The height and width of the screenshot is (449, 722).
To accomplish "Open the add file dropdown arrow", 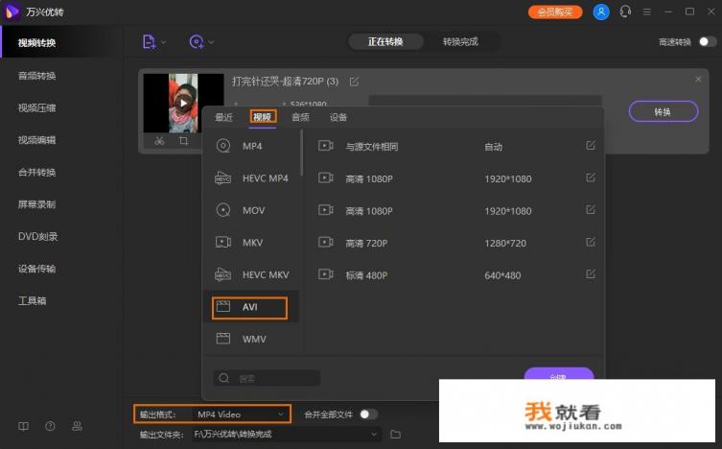I will coord(163,42).
